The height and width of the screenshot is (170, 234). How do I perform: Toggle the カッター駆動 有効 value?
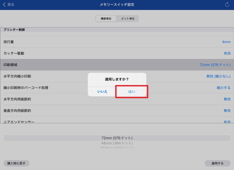click(x=227, y=53)
